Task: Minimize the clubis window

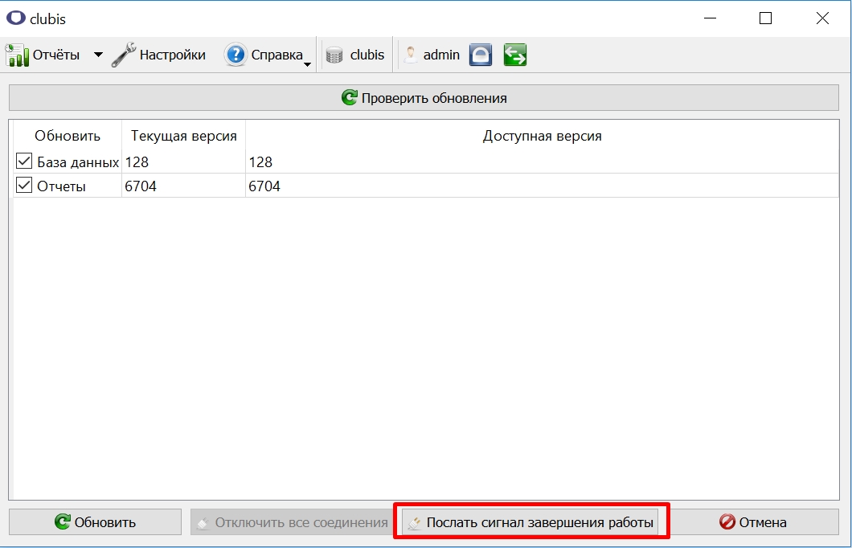Action: tap(710, 18)
